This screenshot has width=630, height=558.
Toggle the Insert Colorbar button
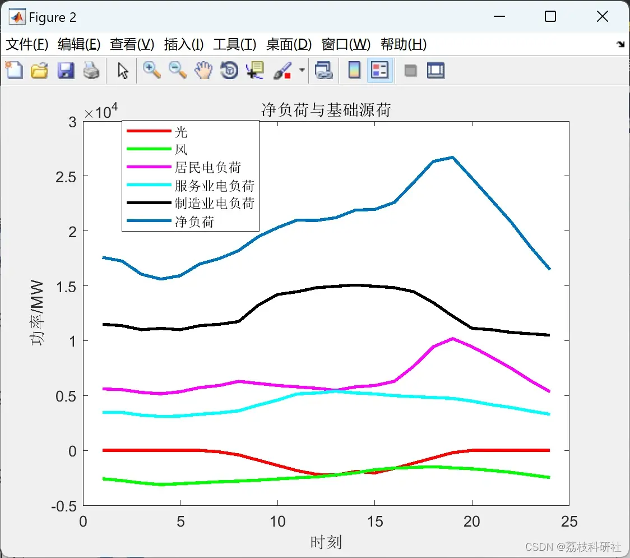tap(354, 70)
